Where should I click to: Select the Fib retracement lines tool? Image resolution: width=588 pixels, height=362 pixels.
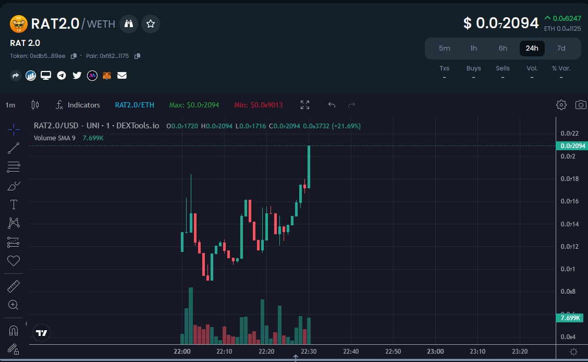click(14, 167)
